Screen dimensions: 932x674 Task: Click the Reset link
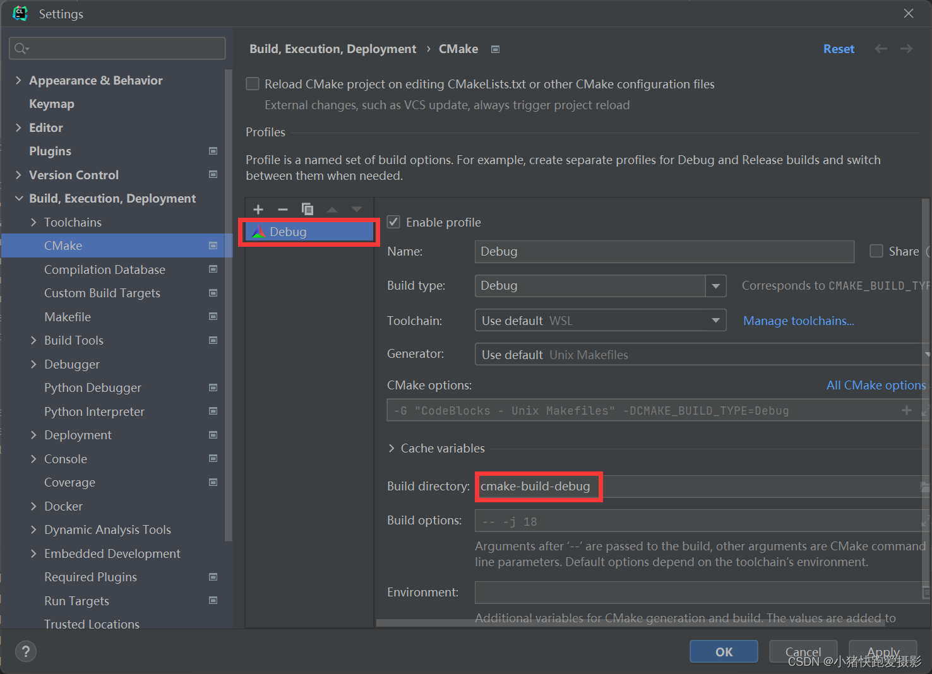point(839,49)
